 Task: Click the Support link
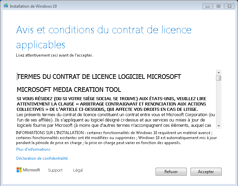[55, 170]
